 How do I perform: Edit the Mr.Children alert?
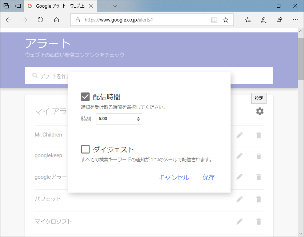(x=239, y=135)
